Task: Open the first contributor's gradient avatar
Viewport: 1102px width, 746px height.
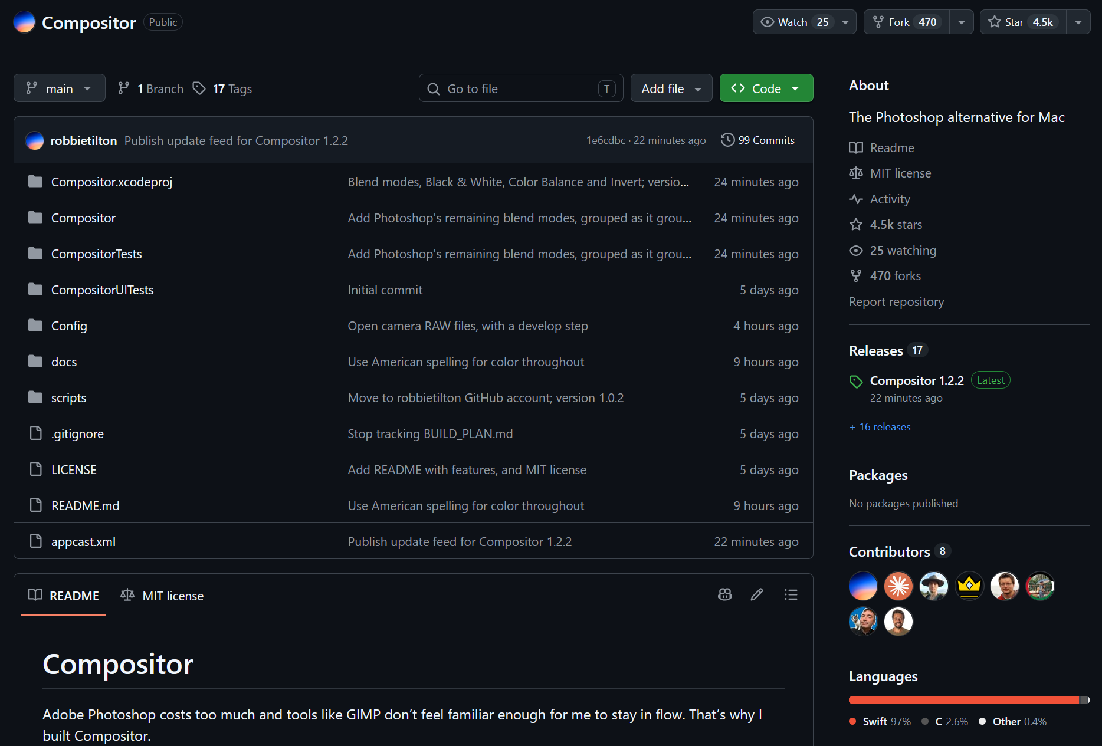Action: (863, 586)
